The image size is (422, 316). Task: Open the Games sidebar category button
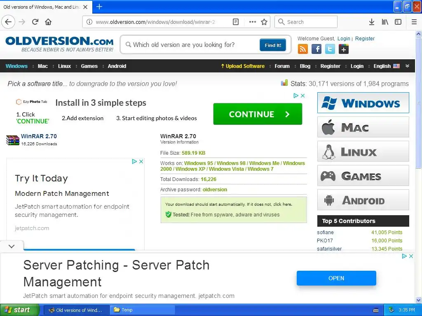[x=363, y=176]
